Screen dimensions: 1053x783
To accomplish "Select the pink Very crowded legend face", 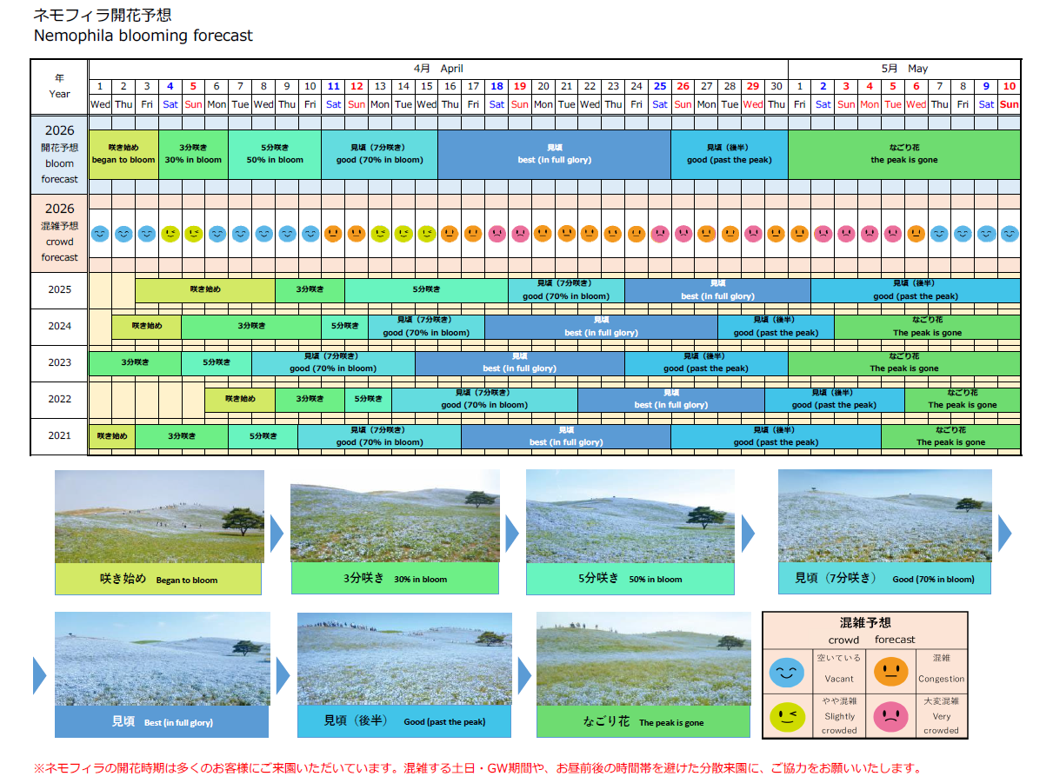I will pos(890,716).
